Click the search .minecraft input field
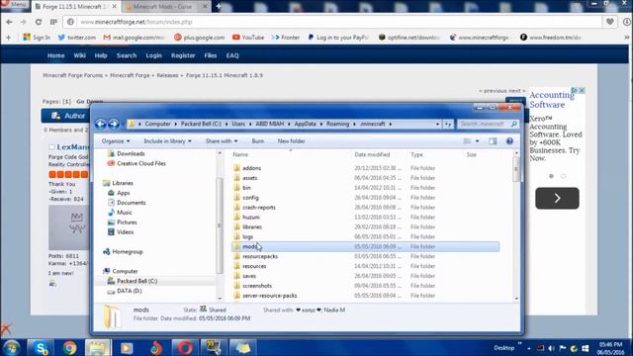633x356 pixels. (488, 124)
